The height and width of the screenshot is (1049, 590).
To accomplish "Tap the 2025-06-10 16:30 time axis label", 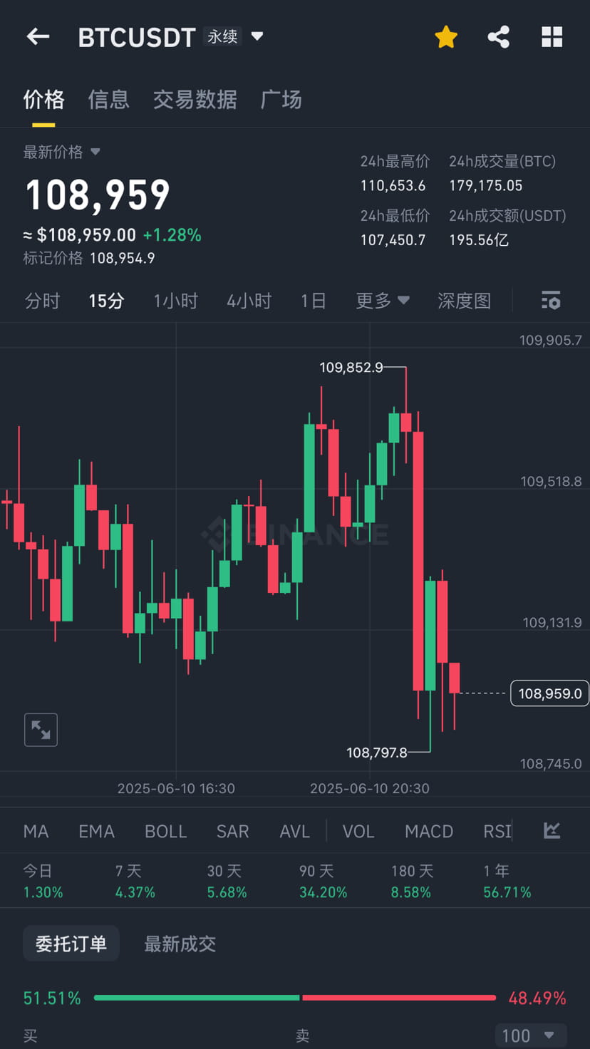I will (176, 788).
